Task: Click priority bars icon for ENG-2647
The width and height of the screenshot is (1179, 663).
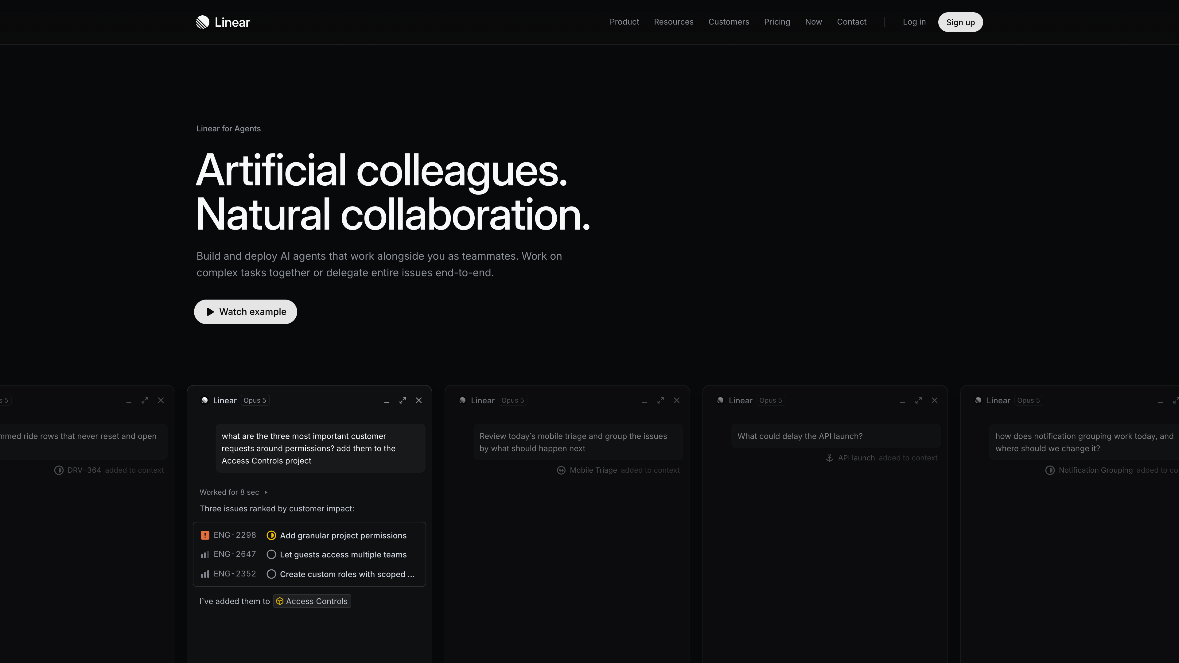Action: (x=205, y=554)
